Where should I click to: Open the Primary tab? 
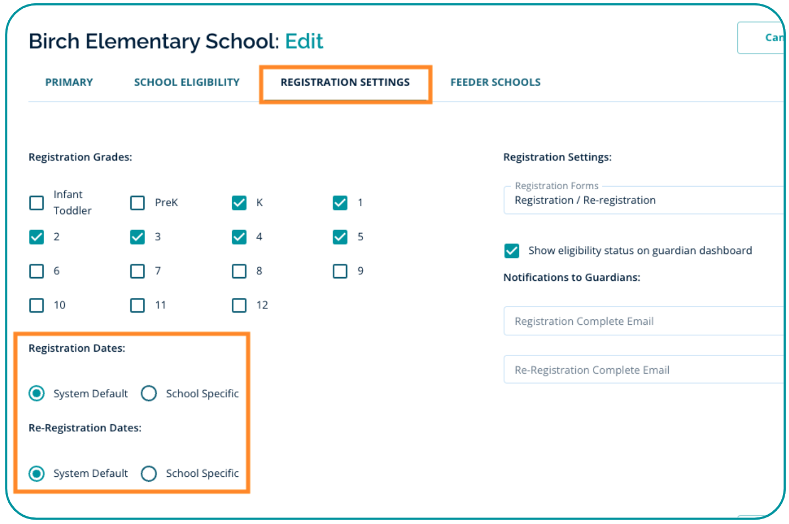pos(69,82)
